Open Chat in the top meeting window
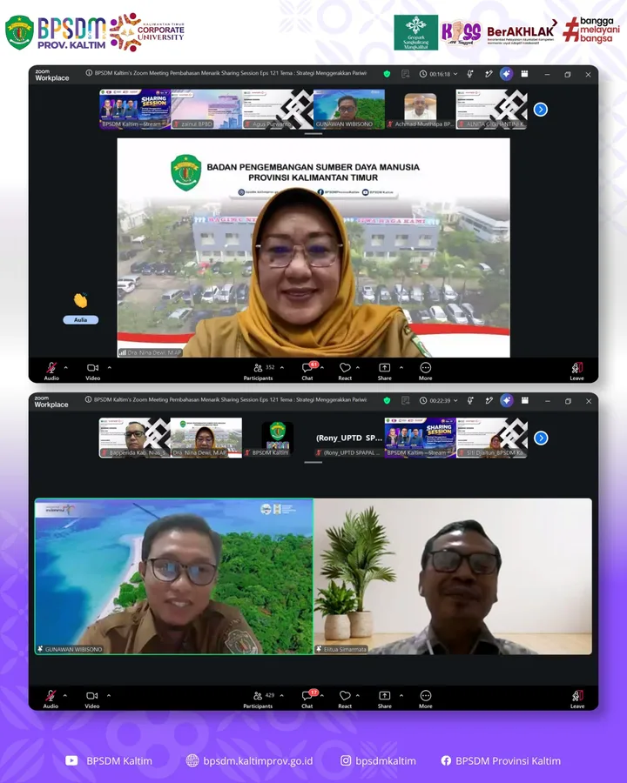 click(307, 371)
